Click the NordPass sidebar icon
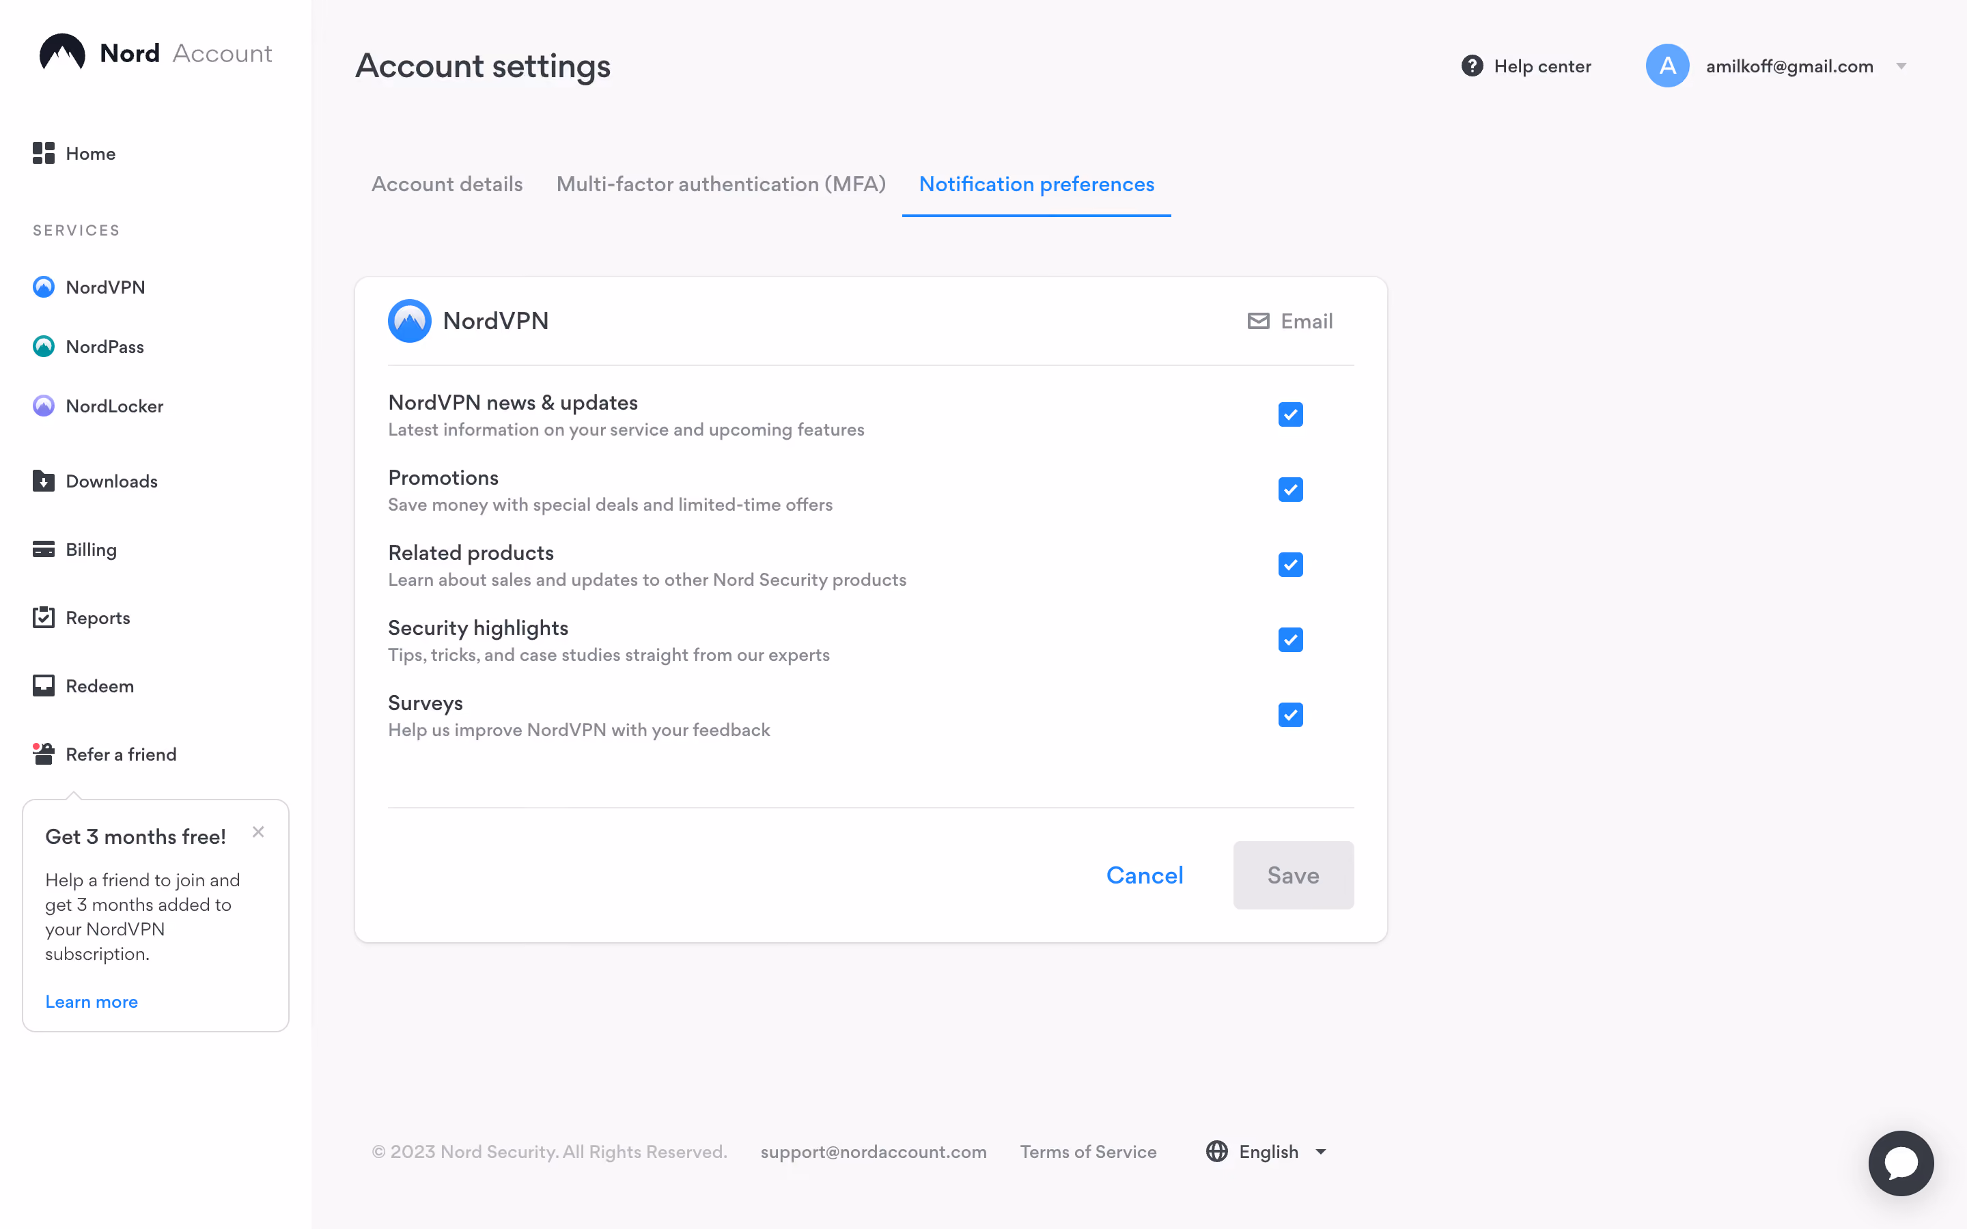The height and width of the screenshot is (1229, 1967). pos(44,346)
